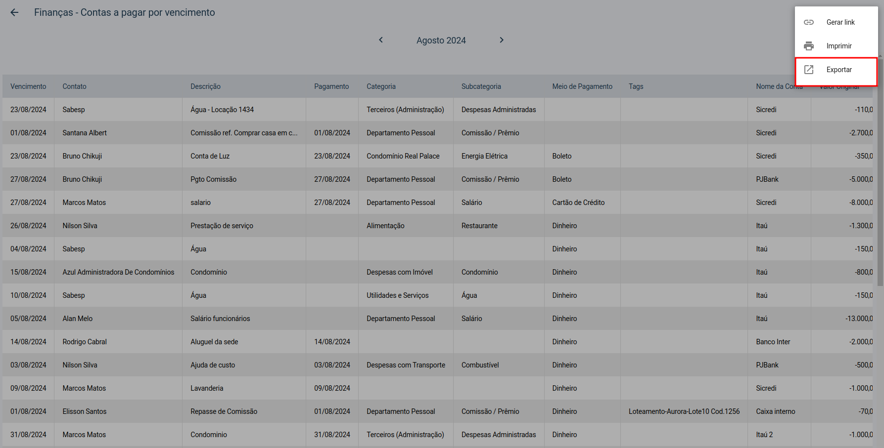Sort by the Descrição column header
This screenshot has height=448, width=884.
205,86
